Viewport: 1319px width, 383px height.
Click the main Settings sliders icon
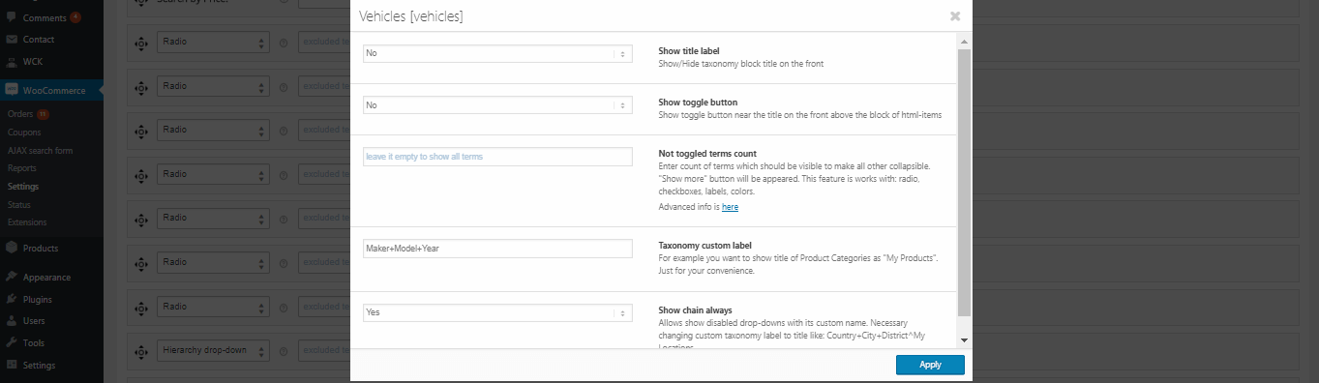tap(12, 365)
